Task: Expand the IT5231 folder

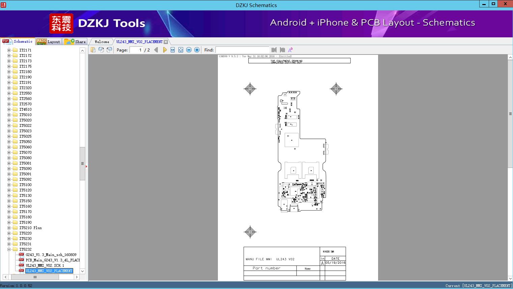Action: tap(9, 244)
